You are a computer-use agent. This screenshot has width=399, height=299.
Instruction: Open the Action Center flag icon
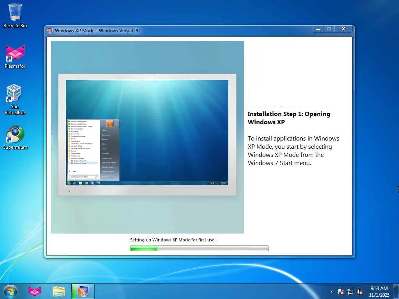[x=341, y=292]
